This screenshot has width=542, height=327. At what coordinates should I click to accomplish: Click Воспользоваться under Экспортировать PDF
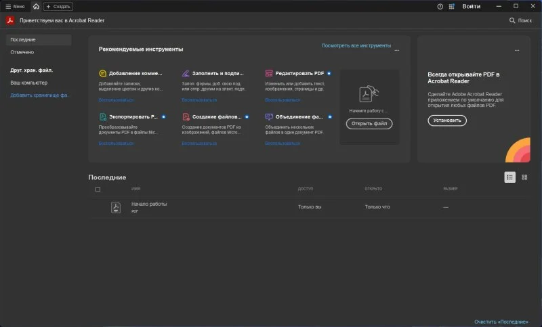click(116, 144)
